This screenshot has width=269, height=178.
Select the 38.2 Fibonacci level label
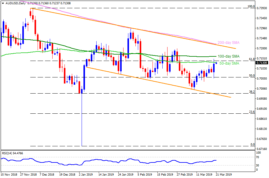(x=252, y=91)
